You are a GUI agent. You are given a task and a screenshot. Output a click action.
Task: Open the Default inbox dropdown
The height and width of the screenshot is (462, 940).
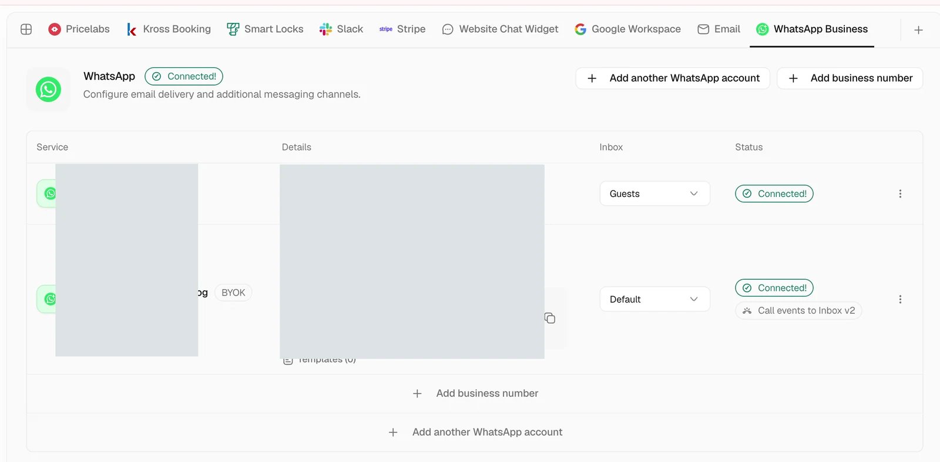654,299
